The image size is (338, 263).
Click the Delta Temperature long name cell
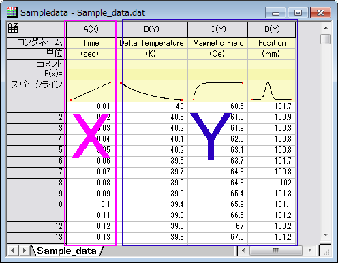151,43
